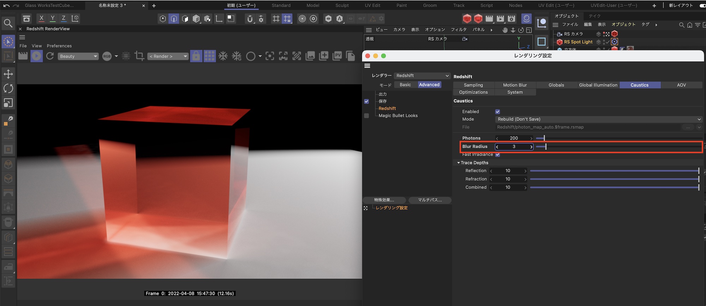The image size is (706, 306).
Task: Collapse the Trace Depths section
Action: pos(459,163)
